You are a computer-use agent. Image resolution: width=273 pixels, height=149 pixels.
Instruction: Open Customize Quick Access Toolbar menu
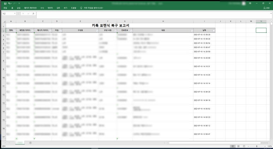19,3
